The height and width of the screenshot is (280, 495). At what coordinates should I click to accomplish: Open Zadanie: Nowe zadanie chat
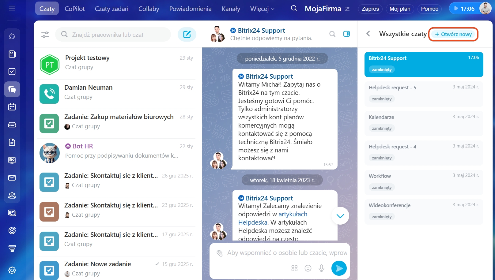pyautogui.click(x=116, y=268)
